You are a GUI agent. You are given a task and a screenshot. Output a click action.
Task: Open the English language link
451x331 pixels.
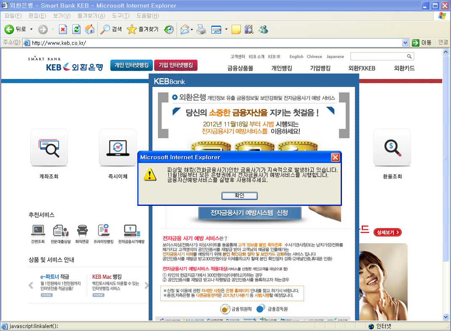pos(296,57)
